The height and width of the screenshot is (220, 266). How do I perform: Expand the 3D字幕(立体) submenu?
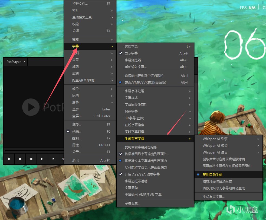click(x=155, y=118)
